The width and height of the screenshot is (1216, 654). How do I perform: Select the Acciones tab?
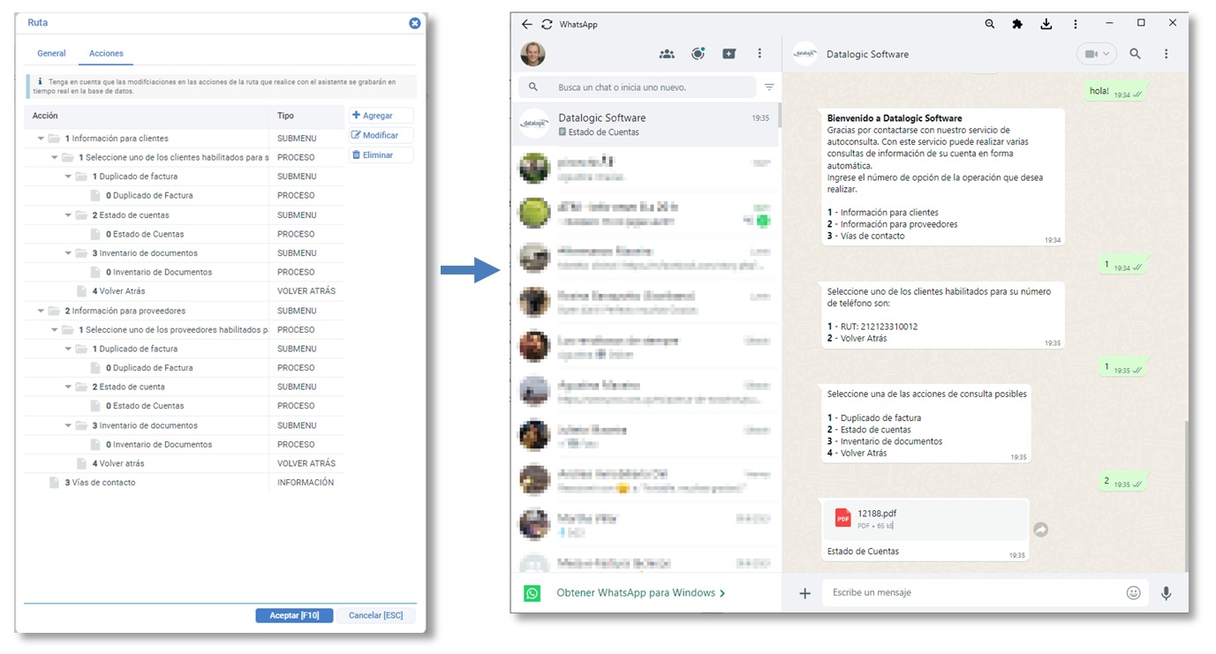click(x=106, y=54)
